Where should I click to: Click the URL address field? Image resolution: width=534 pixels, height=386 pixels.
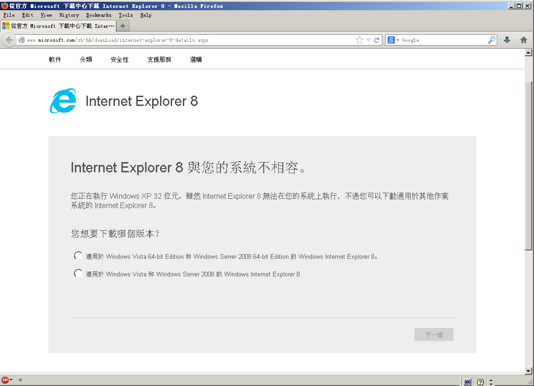[x=190, y=40]
